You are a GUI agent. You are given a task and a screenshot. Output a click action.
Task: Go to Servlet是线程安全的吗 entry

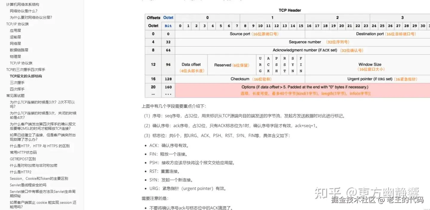pos(28,185)
